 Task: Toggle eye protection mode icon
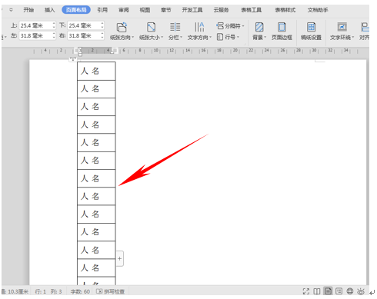pos(361,291)
